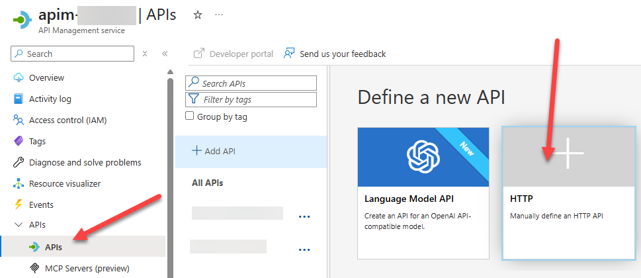Open Access control (IAM)
641x278 pixels.
68,120
